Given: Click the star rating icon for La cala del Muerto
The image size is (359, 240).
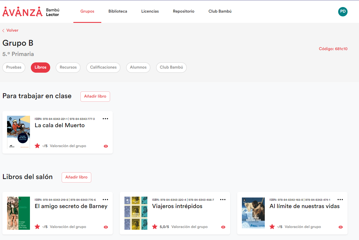Looking at the screenshot, I should pyautogui.click(x=37, y=146).
